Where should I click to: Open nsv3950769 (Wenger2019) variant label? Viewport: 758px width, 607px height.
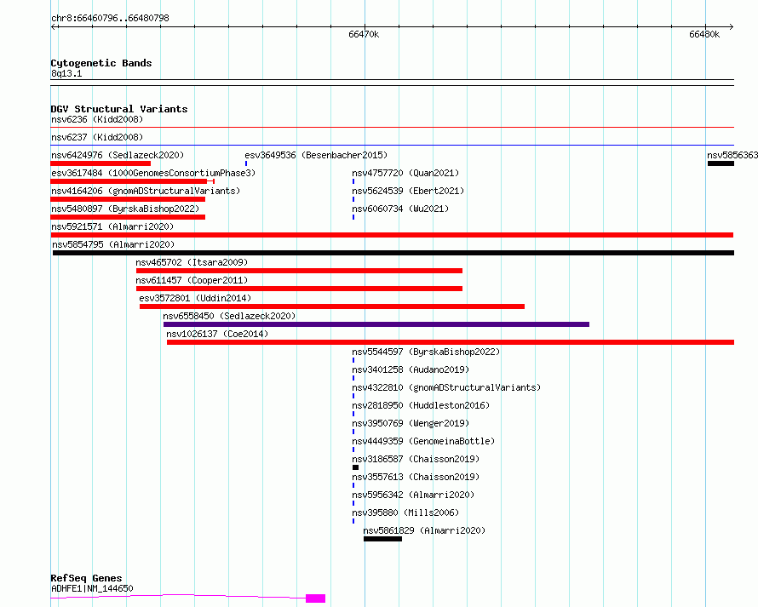pos(411,423)
